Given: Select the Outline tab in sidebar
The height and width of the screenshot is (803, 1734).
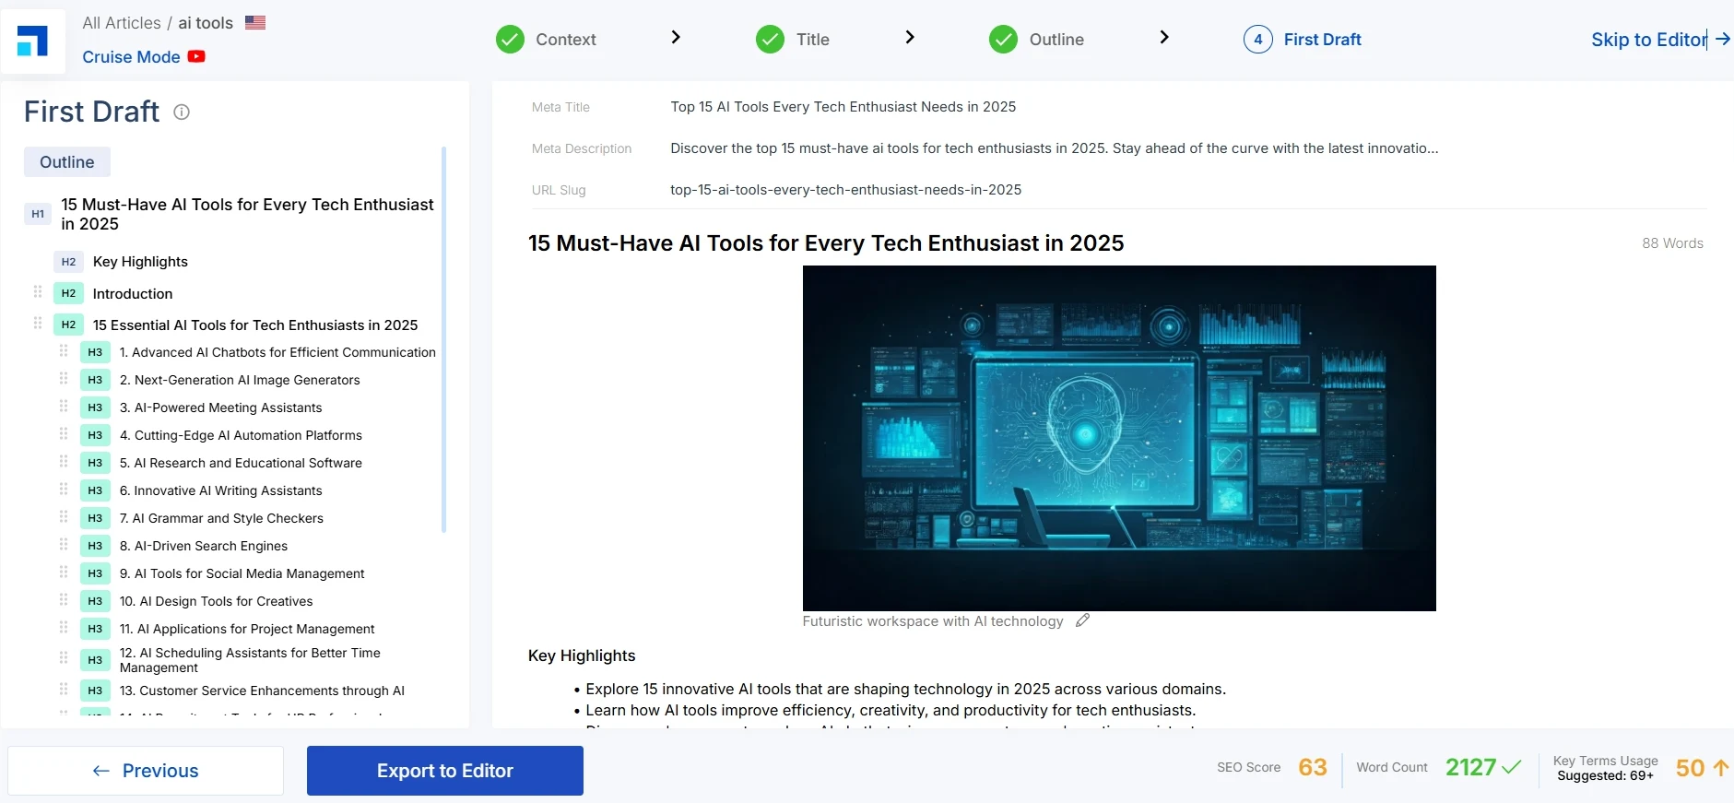Looking at the screenshot, I should [67, 162].
